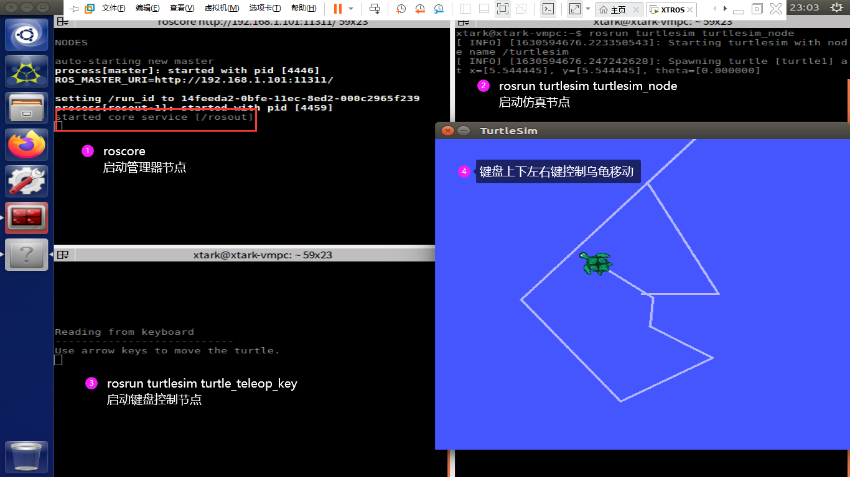The image size is (850, 477).
Task: Open the 编辑(E) menu
Action: (147, 9)
